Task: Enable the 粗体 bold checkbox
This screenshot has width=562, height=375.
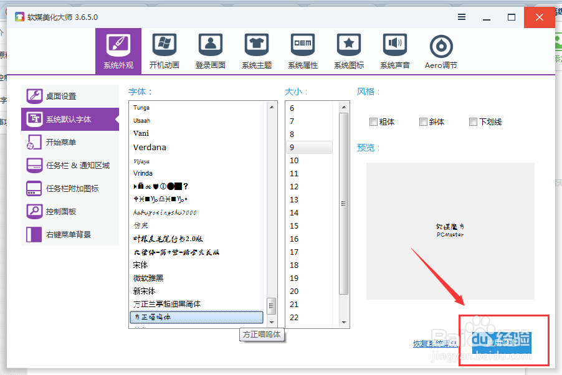Action: [374, 121]
